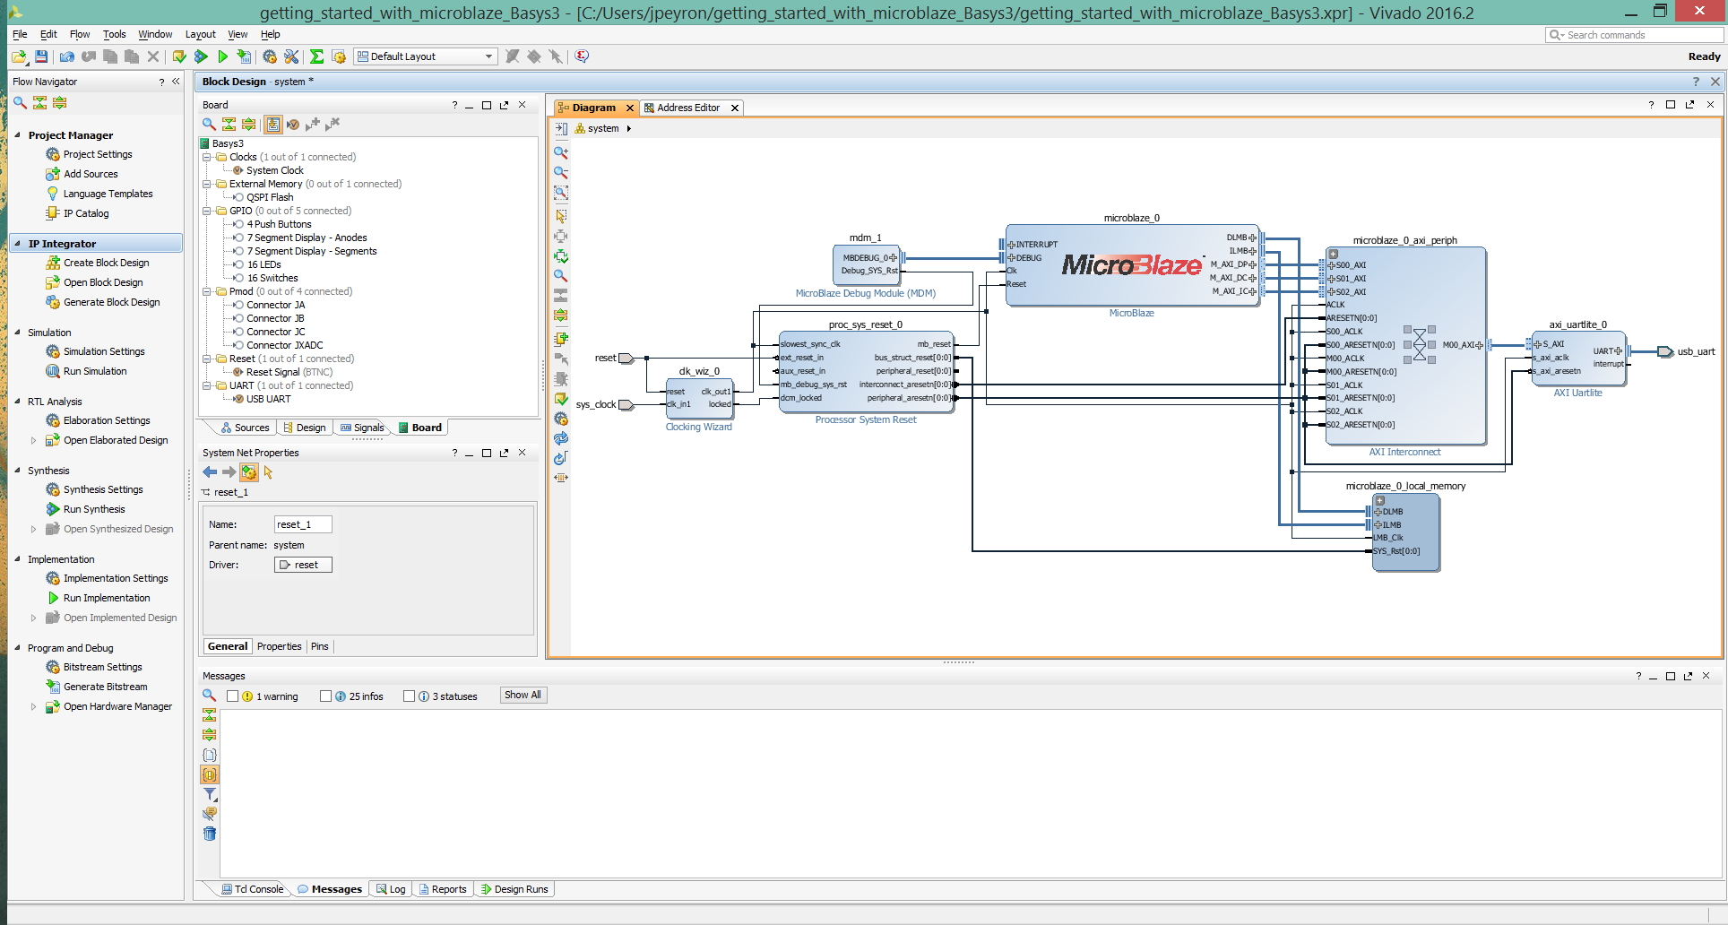
Task: Click the Save Project toolbar icon
Action: (41, 56)
